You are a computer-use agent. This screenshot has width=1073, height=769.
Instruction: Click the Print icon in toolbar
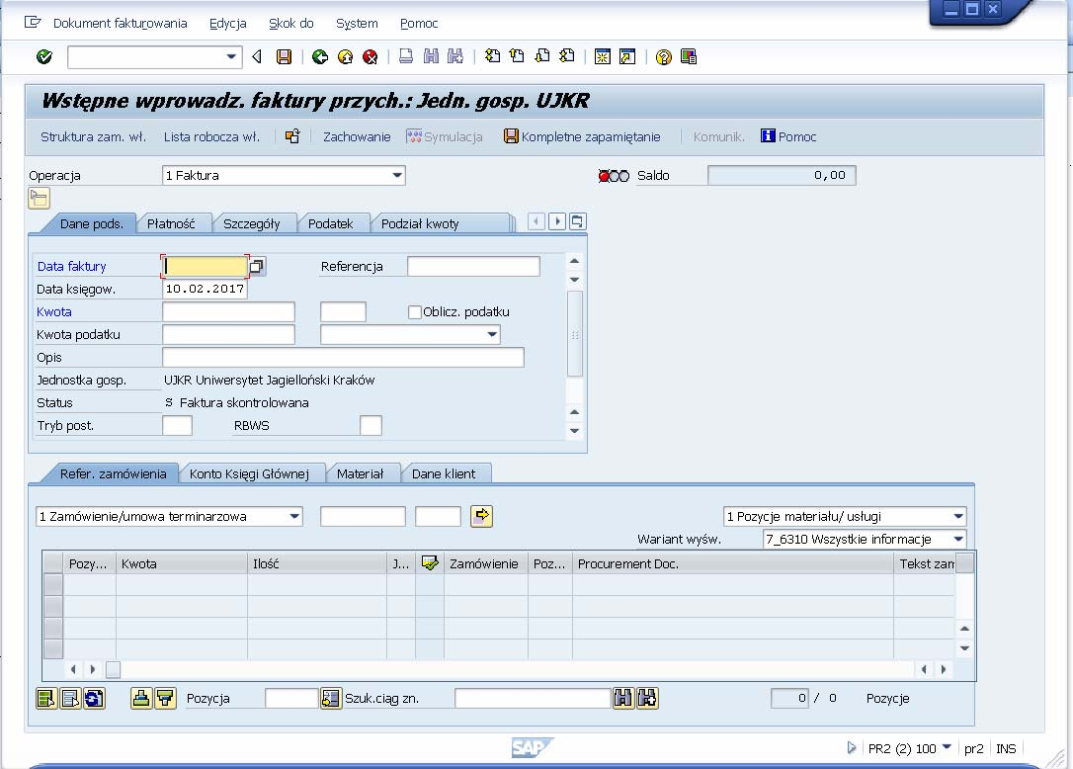point(406,57)
